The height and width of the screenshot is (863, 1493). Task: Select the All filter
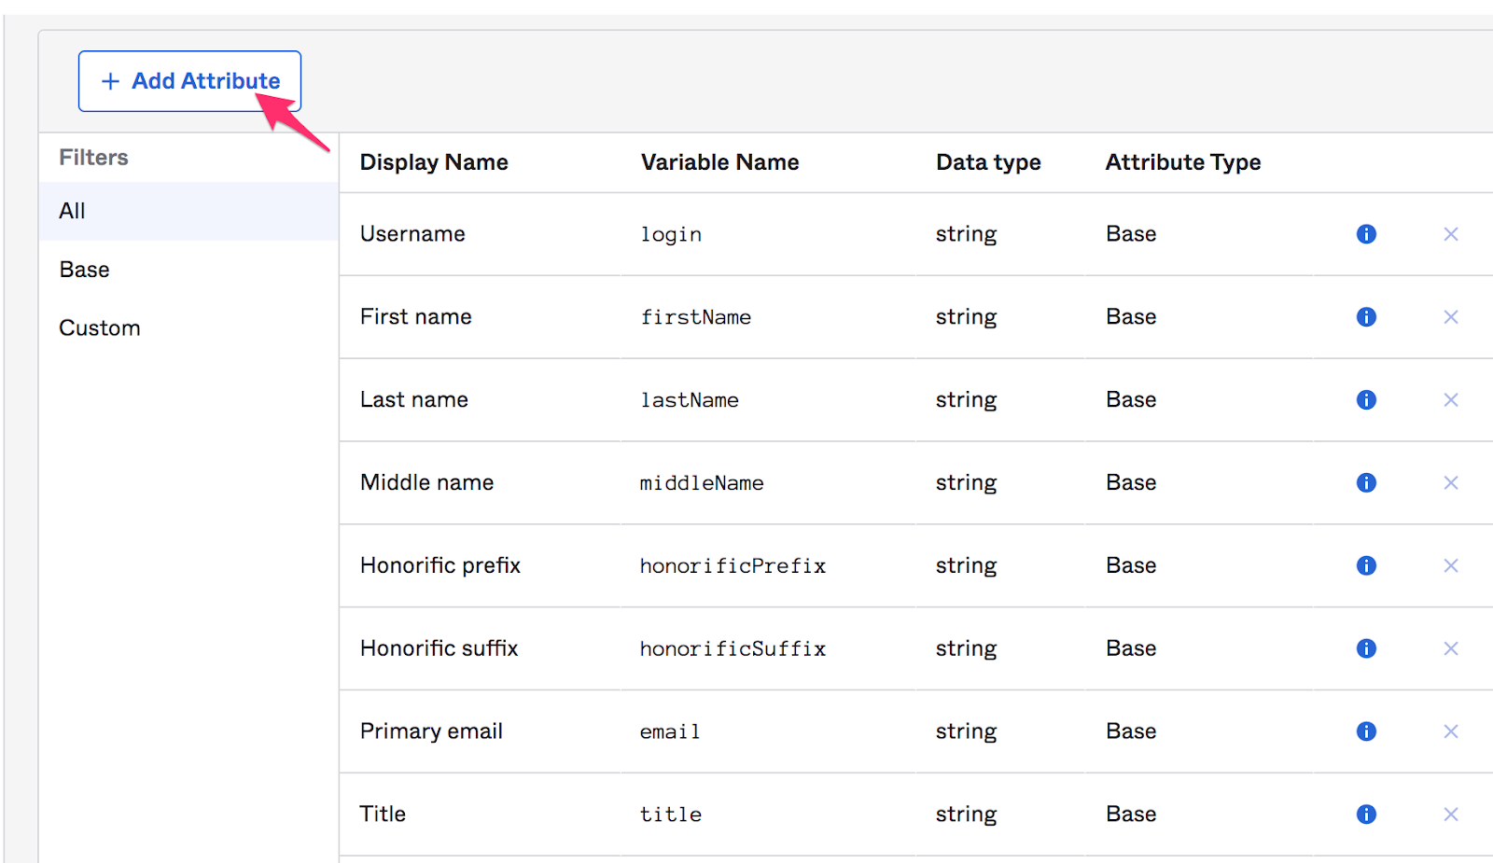[73, 211]
